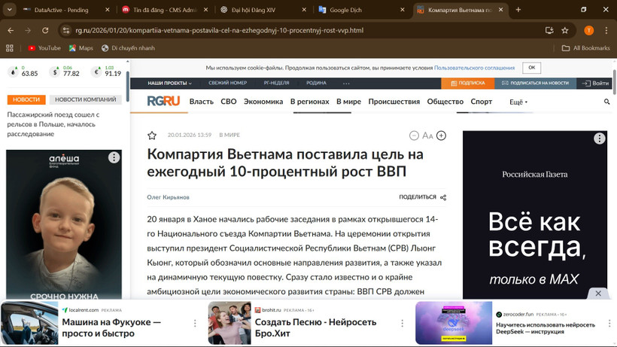
Task: Click the install app icon in address bar
Action: pyautogui.click(x=549, y=30)
